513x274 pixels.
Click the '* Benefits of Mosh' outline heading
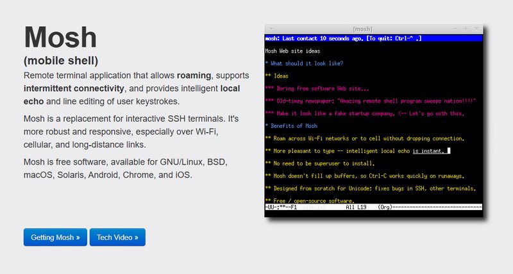tap(291, 125)
